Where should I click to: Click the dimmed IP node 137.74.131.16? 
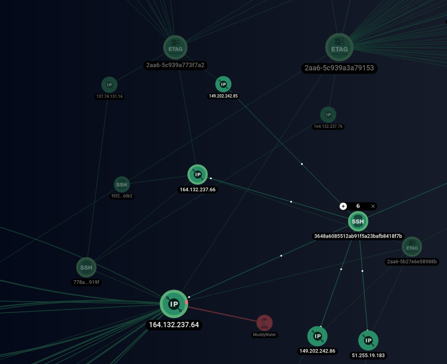pyautogui.click(x=109, y=84)
